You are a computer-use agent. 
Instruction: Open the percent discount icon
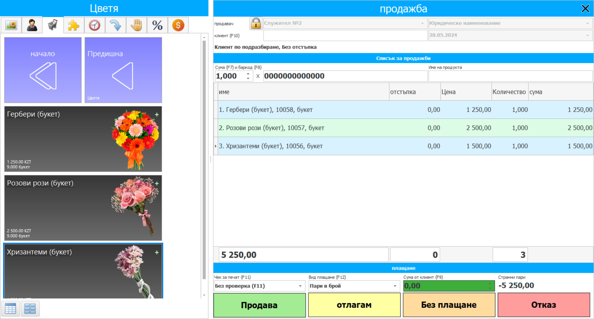[x=157, y=25]
